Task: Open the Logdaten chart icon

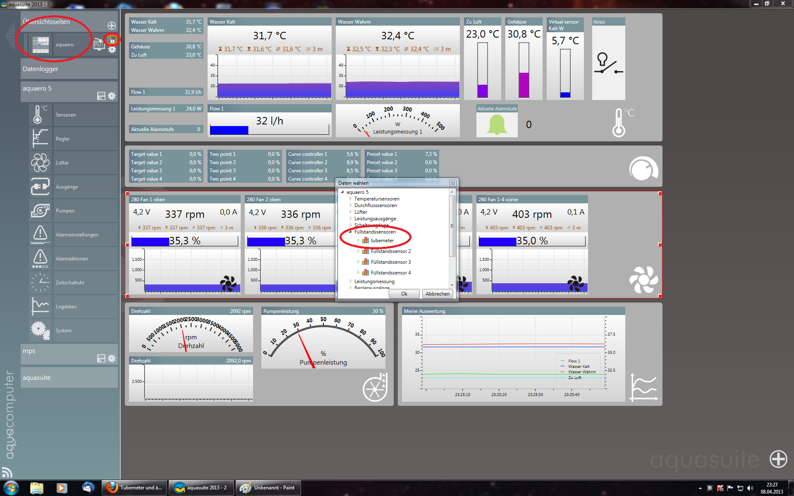Action: pos(40,306)
